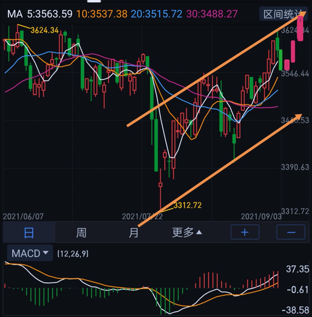Click the 2021/09/03 date label
Screen dimensions: 312x317
pyautogui.click(x=261, y=216)
